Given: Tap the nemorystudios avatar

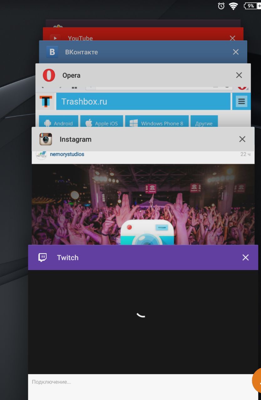Looking at the screenshot, I should [x=41, y=155].
